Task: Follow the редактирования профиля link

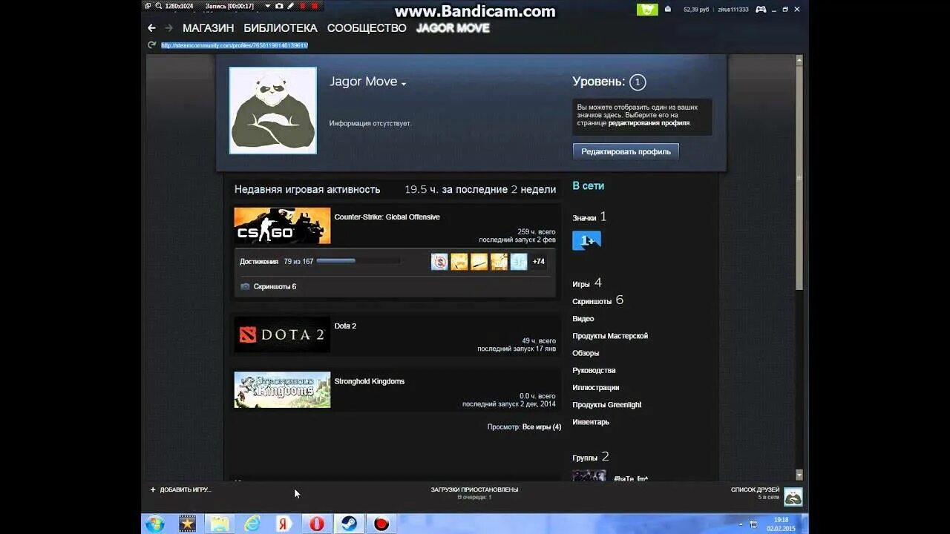Action: (649, 123)
